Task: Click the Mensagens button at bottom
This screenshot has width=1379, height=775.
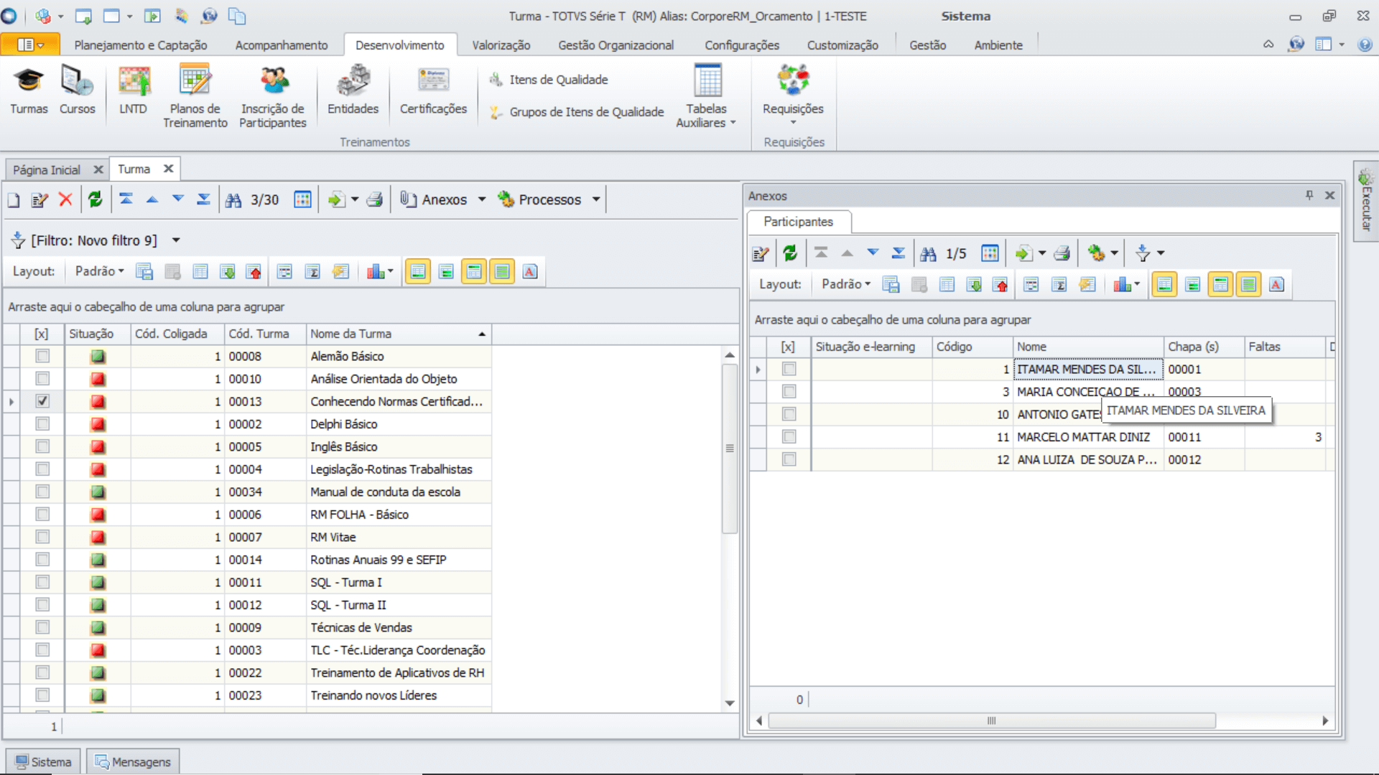Action: tap(134, 761)
